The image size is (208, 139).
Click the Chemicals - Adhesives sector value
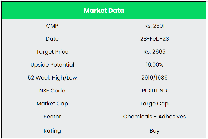pyautogui.click(x=154, y=117)
